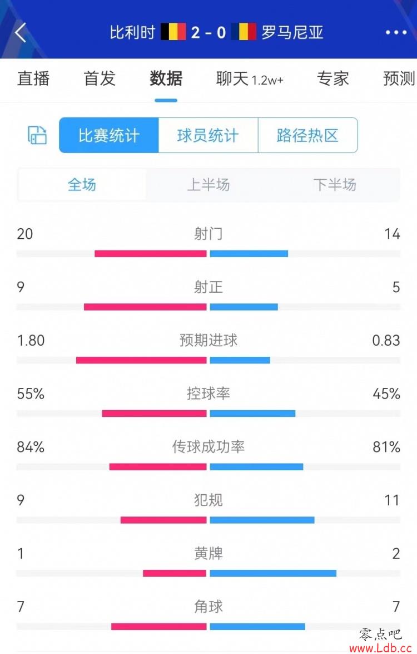Select the 上半场 period filter
417x654 pixels.
click(x=209, y=184)
